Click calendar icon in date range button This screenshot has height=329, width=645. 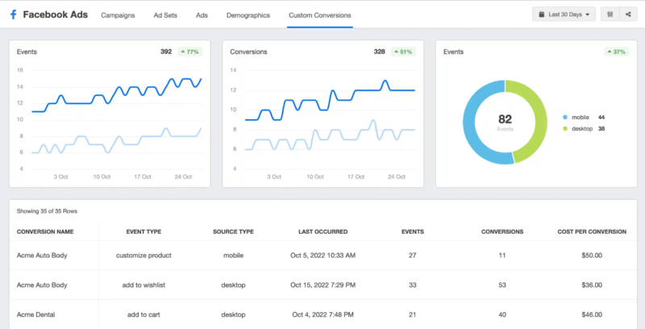click(541, 15)
